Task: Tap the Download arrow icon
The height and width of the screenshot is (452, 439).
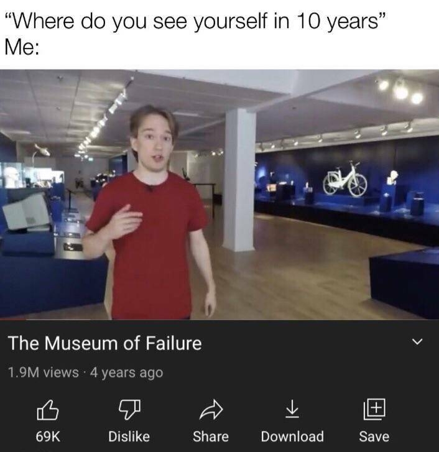Action: [292, 408]
